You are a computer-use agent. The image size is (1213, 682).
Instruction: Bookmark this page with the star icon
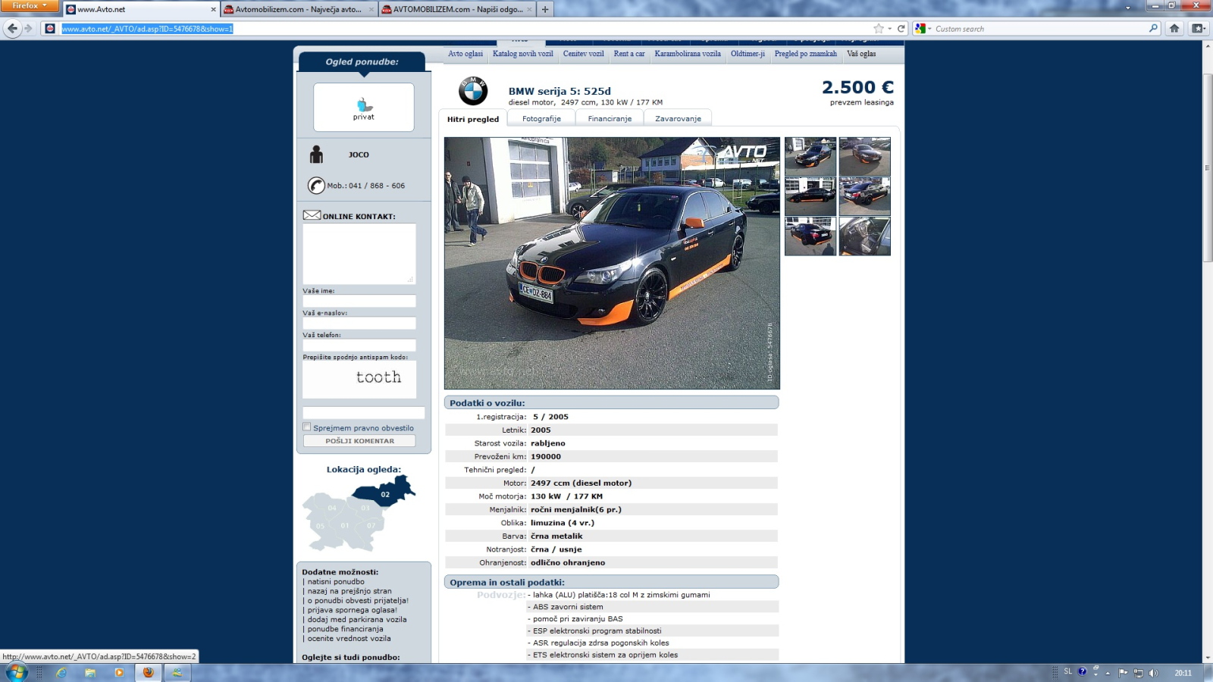(x=879, y=29)
